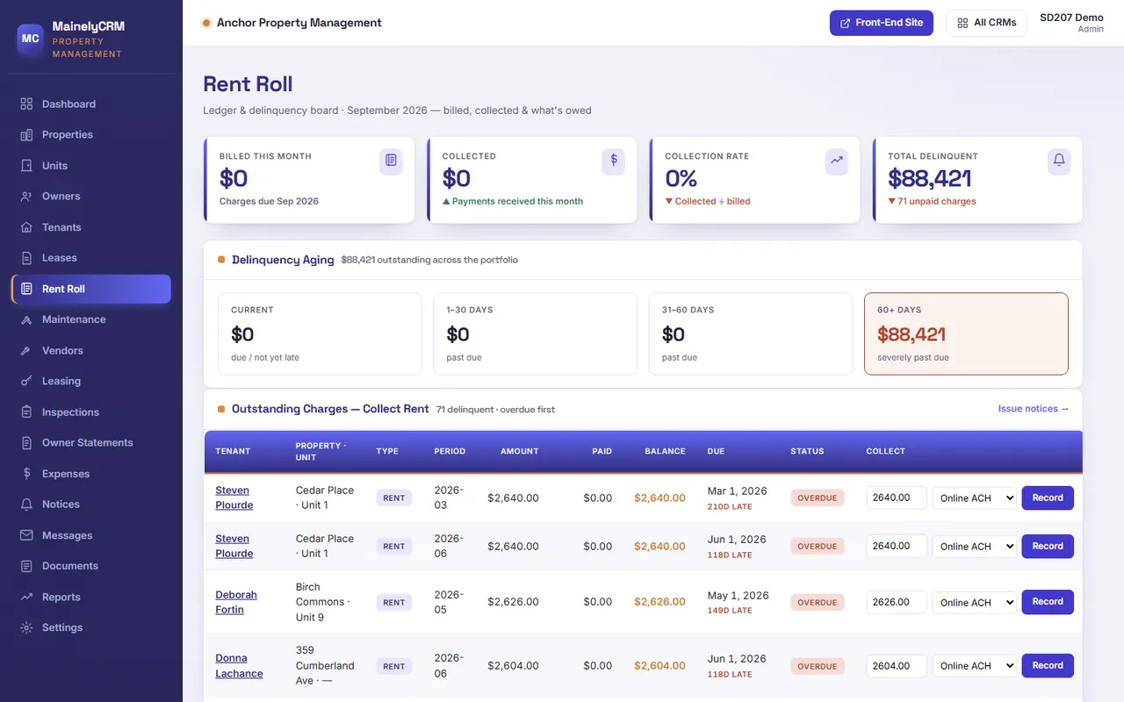The height and width of the screenshot is (702, 1124).
Task: Click the Reports trend icon
Action: [26, 597]
